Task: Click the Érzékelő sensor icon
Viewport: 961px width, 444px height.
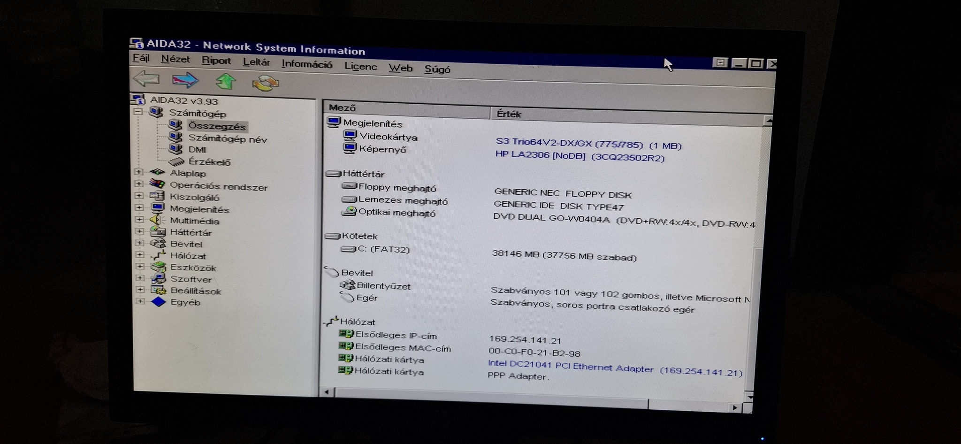Action: [176, 161]
